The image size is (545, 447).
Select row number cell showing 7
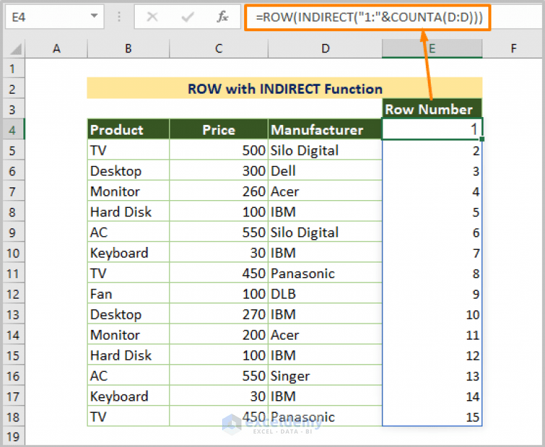click(x=432, y=253)
